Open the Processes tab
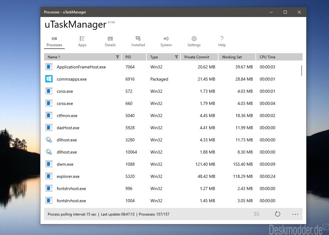Screen dimensions: 329x235 (54, 42)
